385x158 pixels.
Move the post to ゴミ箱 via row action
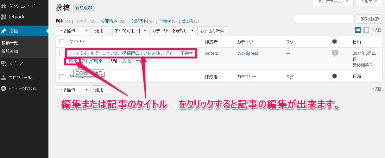(112, 61)
